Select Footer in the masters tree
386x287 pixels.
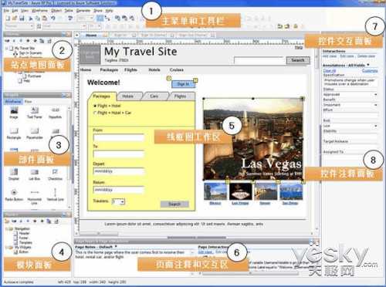point(23,238)
